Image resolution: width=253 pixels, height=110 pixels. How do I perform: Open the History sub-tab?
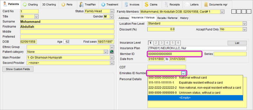pyautogui.click(x=184, y=18)
